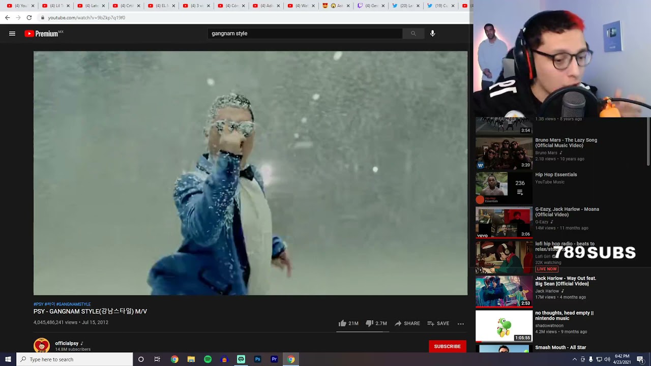Click the PSY Gangnam Style video title

click(90, 311)
